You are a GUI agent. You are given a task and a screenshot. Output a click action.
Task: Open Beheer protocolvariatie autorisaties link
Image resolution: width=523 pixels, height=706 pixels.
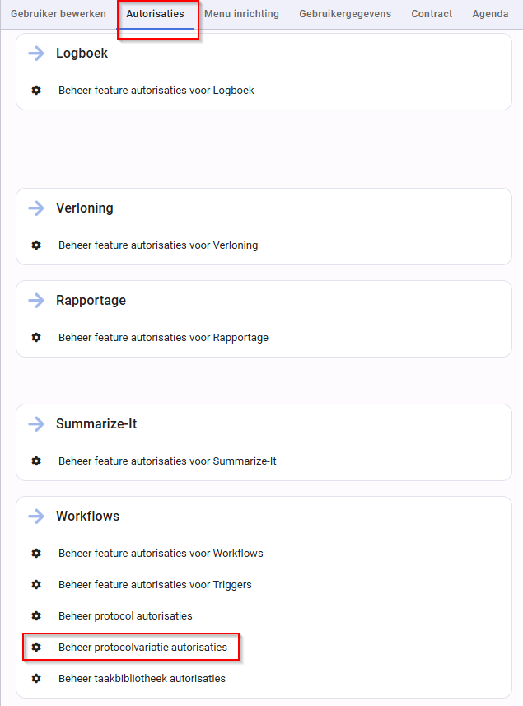pyautogui.click(x=142, y=647)
